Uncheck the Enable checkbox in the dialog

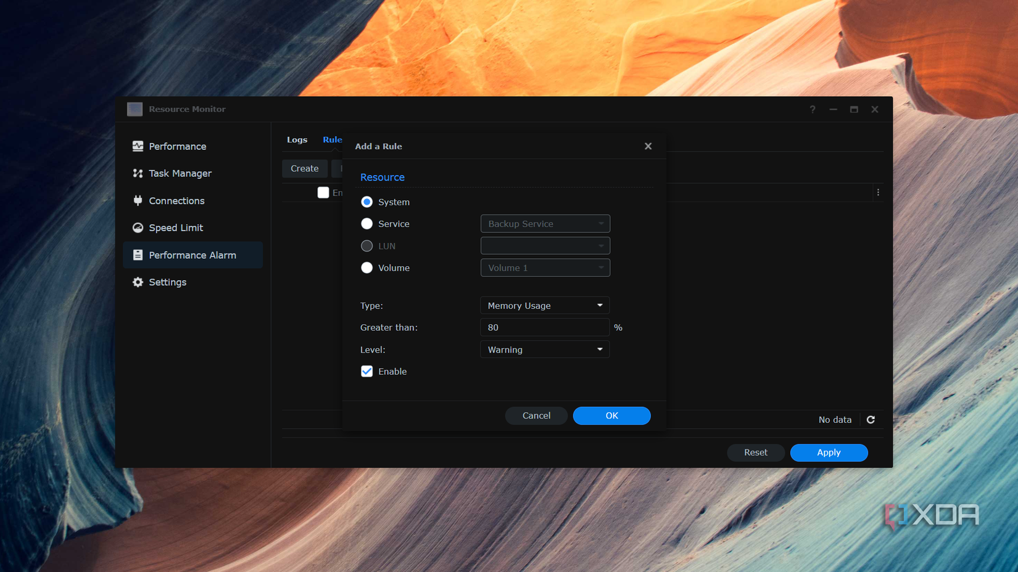(x=366, y=371)
